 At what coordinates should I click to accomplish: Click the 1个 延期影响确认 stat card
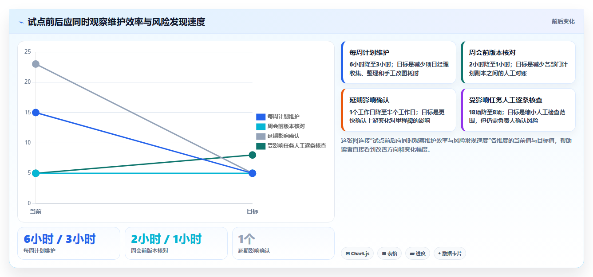point(283,243)
